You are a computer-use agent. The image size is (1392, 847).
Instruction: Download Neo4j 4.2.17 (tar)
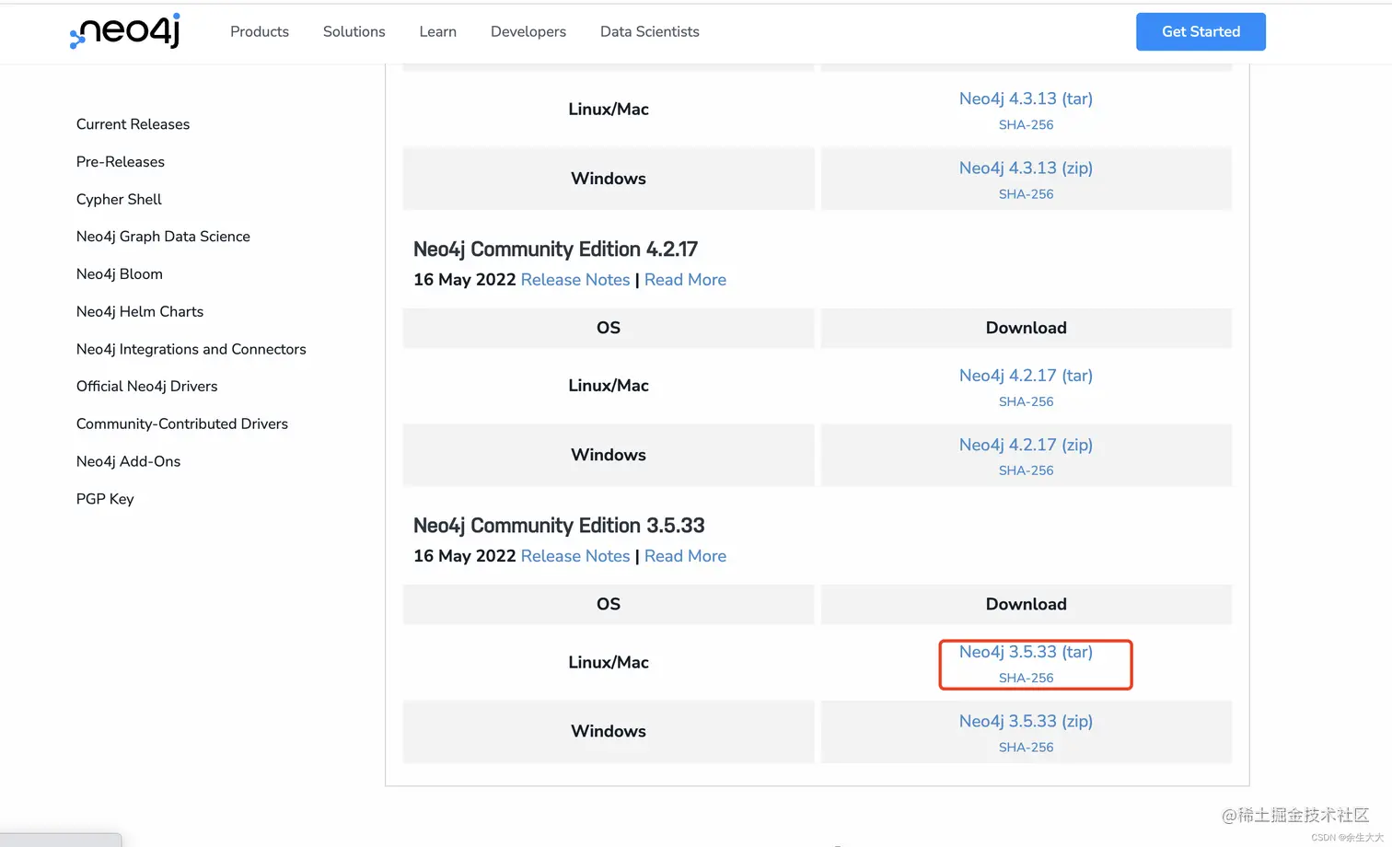click(x=1026, y=376)
